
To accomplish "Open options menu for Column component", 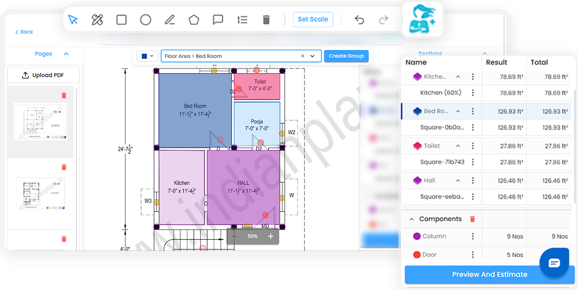I will [473, 236].
